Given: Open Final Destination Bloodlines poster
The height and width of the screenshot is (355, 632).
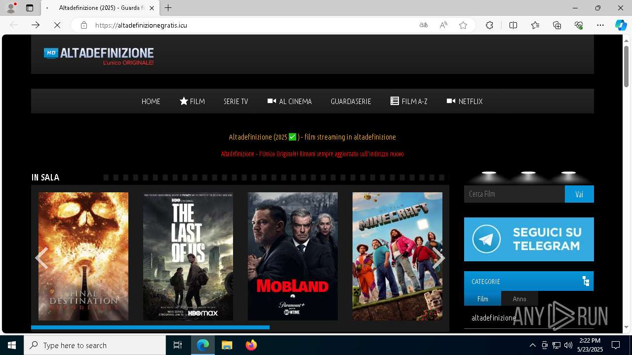Looking at the screenshot, I should 83,256.
